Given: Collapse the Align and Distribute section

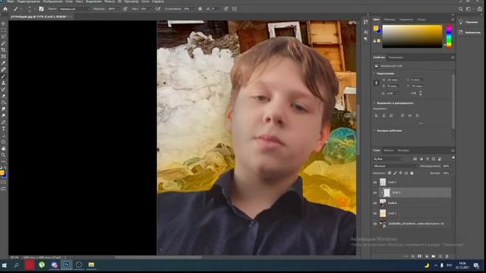Looking at the screenshot, I should [374, 103].
